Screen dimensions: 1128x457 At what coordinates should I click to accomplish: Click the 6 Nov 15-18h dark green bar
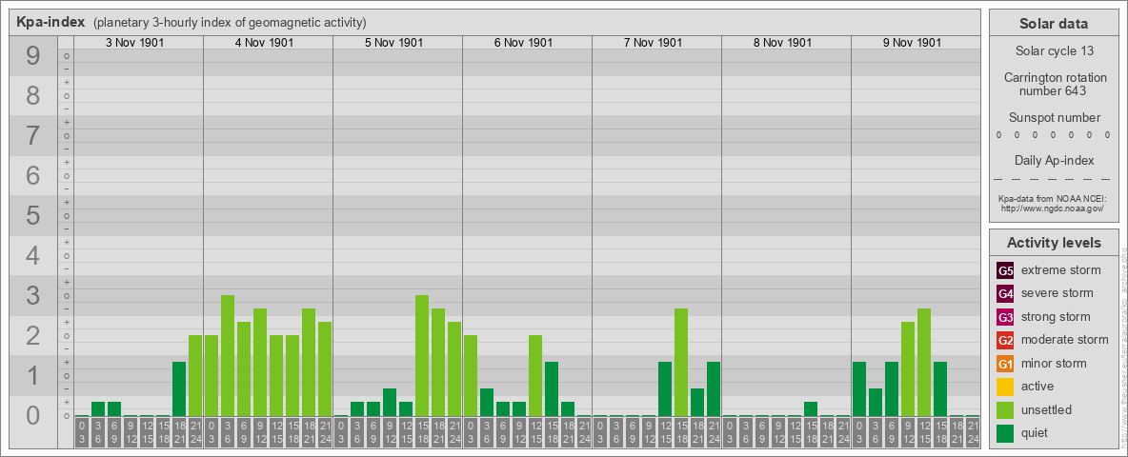tap(551, 389)
